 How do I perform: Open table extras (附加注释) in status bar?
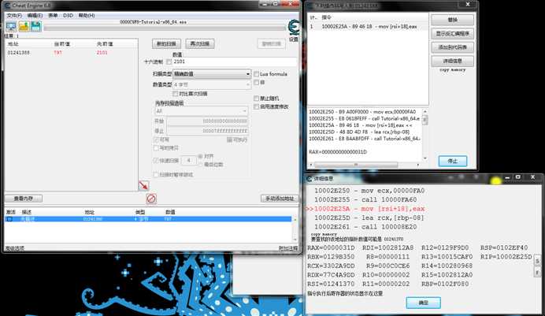[288, 248]
